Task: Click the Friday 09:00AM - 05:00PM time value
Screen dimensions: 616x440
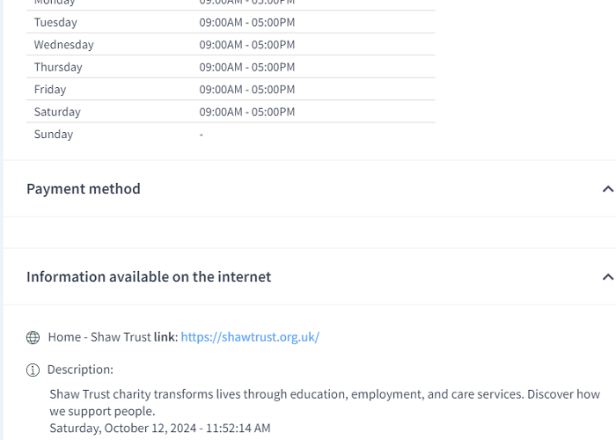Action: 247,90
